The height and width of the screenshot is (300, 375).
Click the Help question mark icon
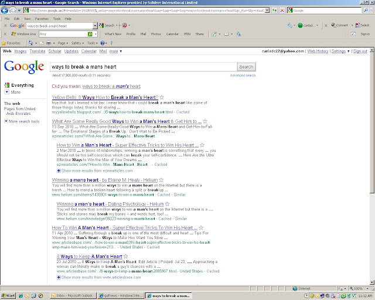point(103,43)
